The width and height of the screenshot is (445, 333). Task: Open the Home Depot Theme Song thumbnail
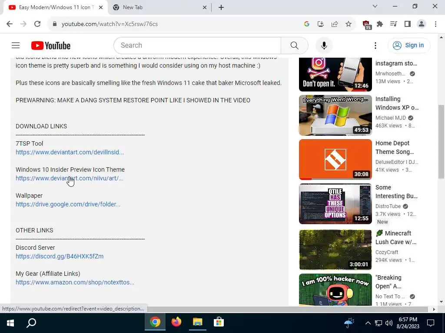click(x=335, y=160)
